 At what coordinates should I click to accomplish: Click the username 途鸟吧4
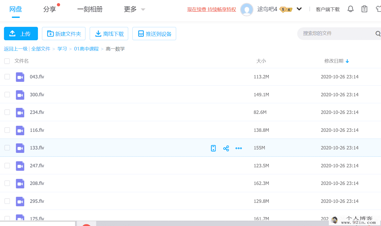[x=267, y=9]
